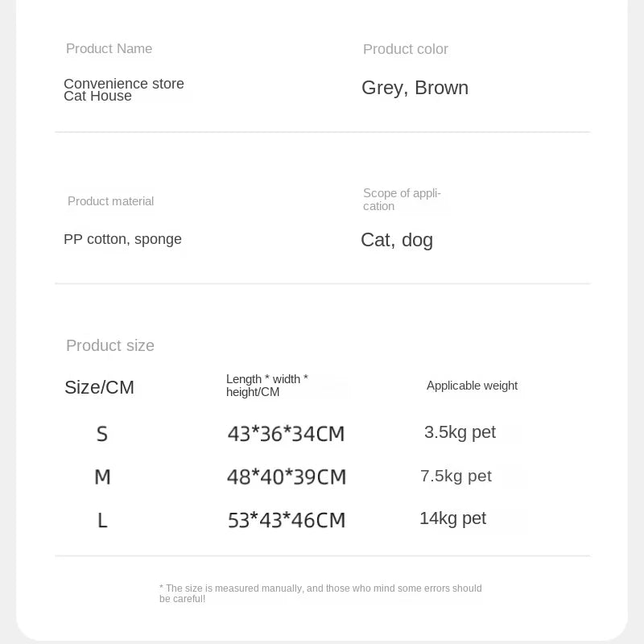
Task: Click the Product size heading
Action: pos(109,345)
